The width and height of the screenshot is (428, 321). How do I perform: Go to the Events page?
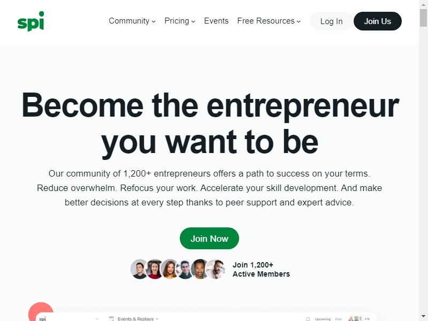click(x=216, y=21)
